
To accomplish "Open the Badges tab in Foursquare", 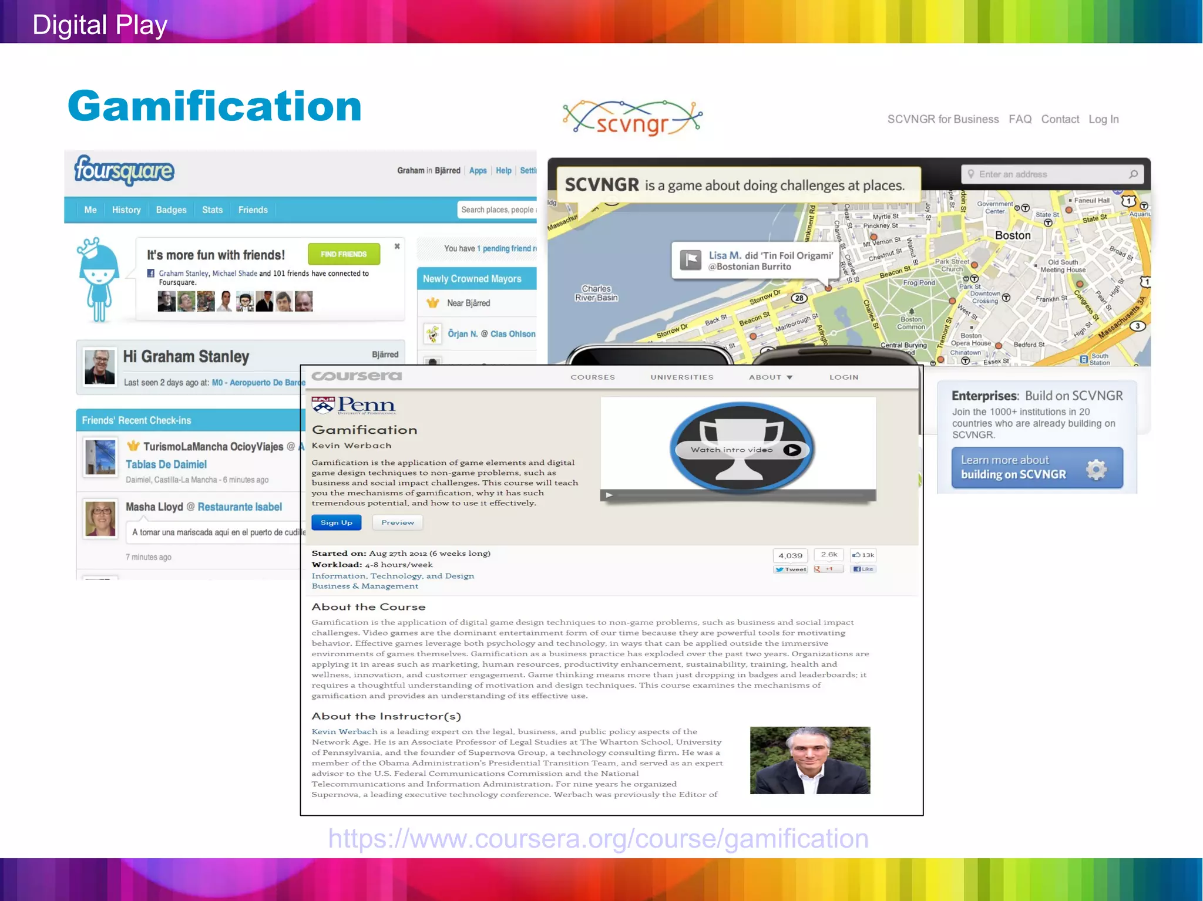I will tap(171, 210).
